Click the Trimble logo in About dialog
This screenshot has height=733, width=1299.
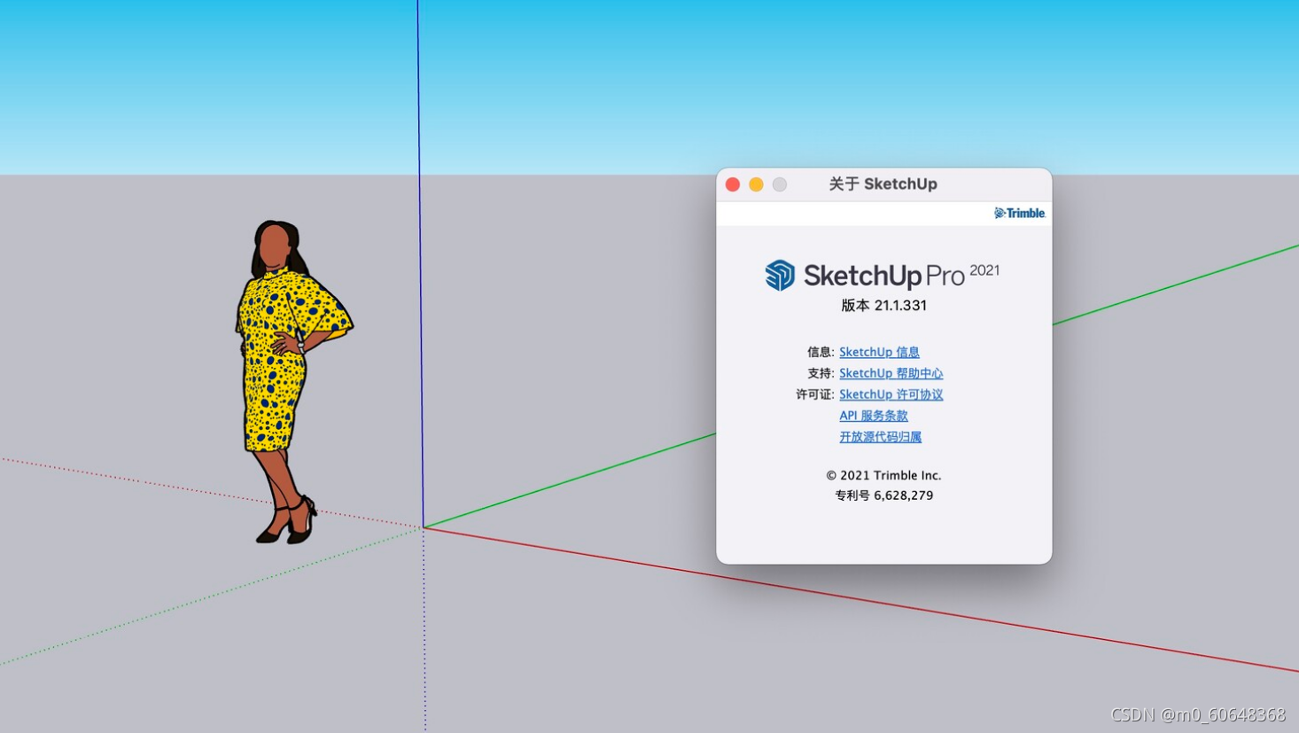pyautogui.click(x=1019, y=213)
